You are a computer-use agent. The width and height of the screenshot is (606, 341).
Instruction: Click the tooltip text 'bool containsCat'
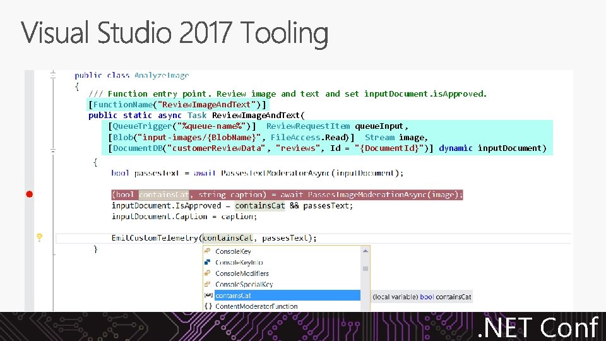tap(445, 297)
